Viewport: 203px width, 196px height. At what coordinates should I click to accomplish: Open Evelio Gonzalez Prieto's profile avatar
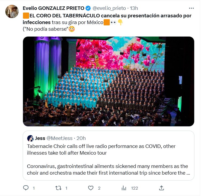pyautogui.click(x=12, y=11)
